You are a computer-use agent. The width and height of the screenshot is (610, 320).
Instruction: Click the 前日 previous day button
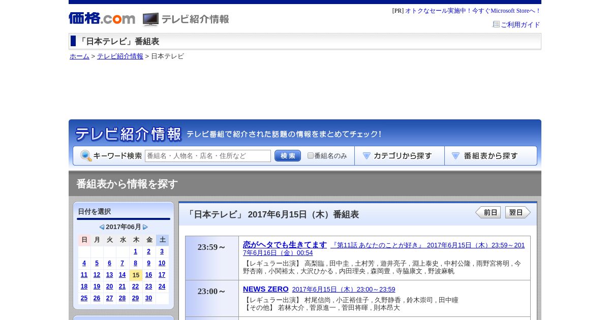click(488, 212)
